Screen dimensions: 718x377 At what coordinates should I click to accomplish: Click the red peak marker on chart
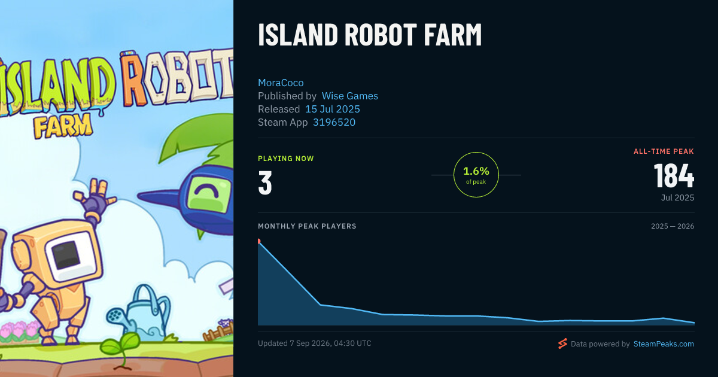pos(258,241)
